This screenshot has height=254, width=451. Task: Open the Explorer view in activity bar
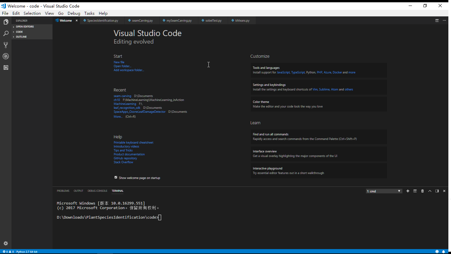pos(6,22)
